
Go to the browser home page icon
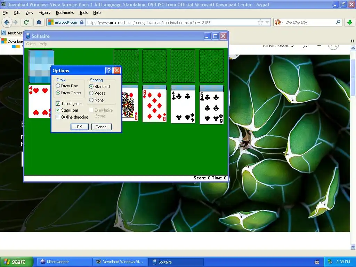(39, 22)
